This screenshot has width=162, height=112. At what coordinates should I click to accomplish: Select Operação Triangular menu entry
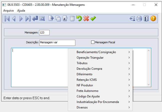tap(100, 58)
